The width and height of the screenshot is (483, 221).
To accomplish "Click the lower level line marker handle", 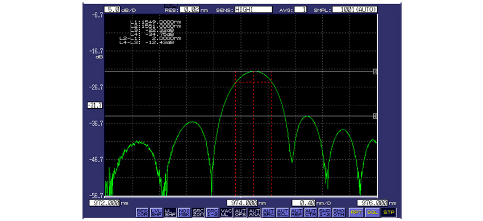I will pyautogui.click(x=375, y=116).
